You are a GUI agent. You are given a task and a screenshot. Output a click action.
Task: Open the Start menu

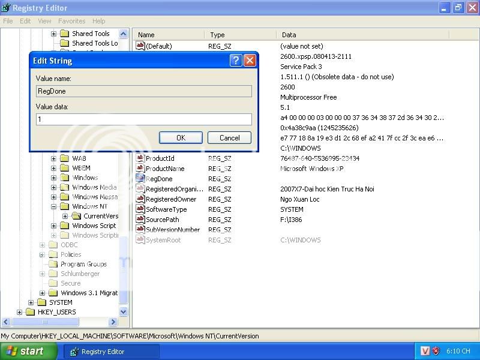28,351
